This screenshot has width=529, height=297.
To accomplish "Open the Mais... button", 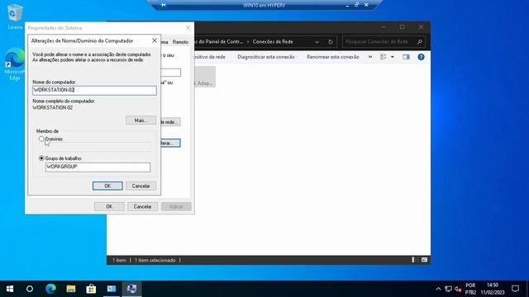I will [x=141, y=120].
